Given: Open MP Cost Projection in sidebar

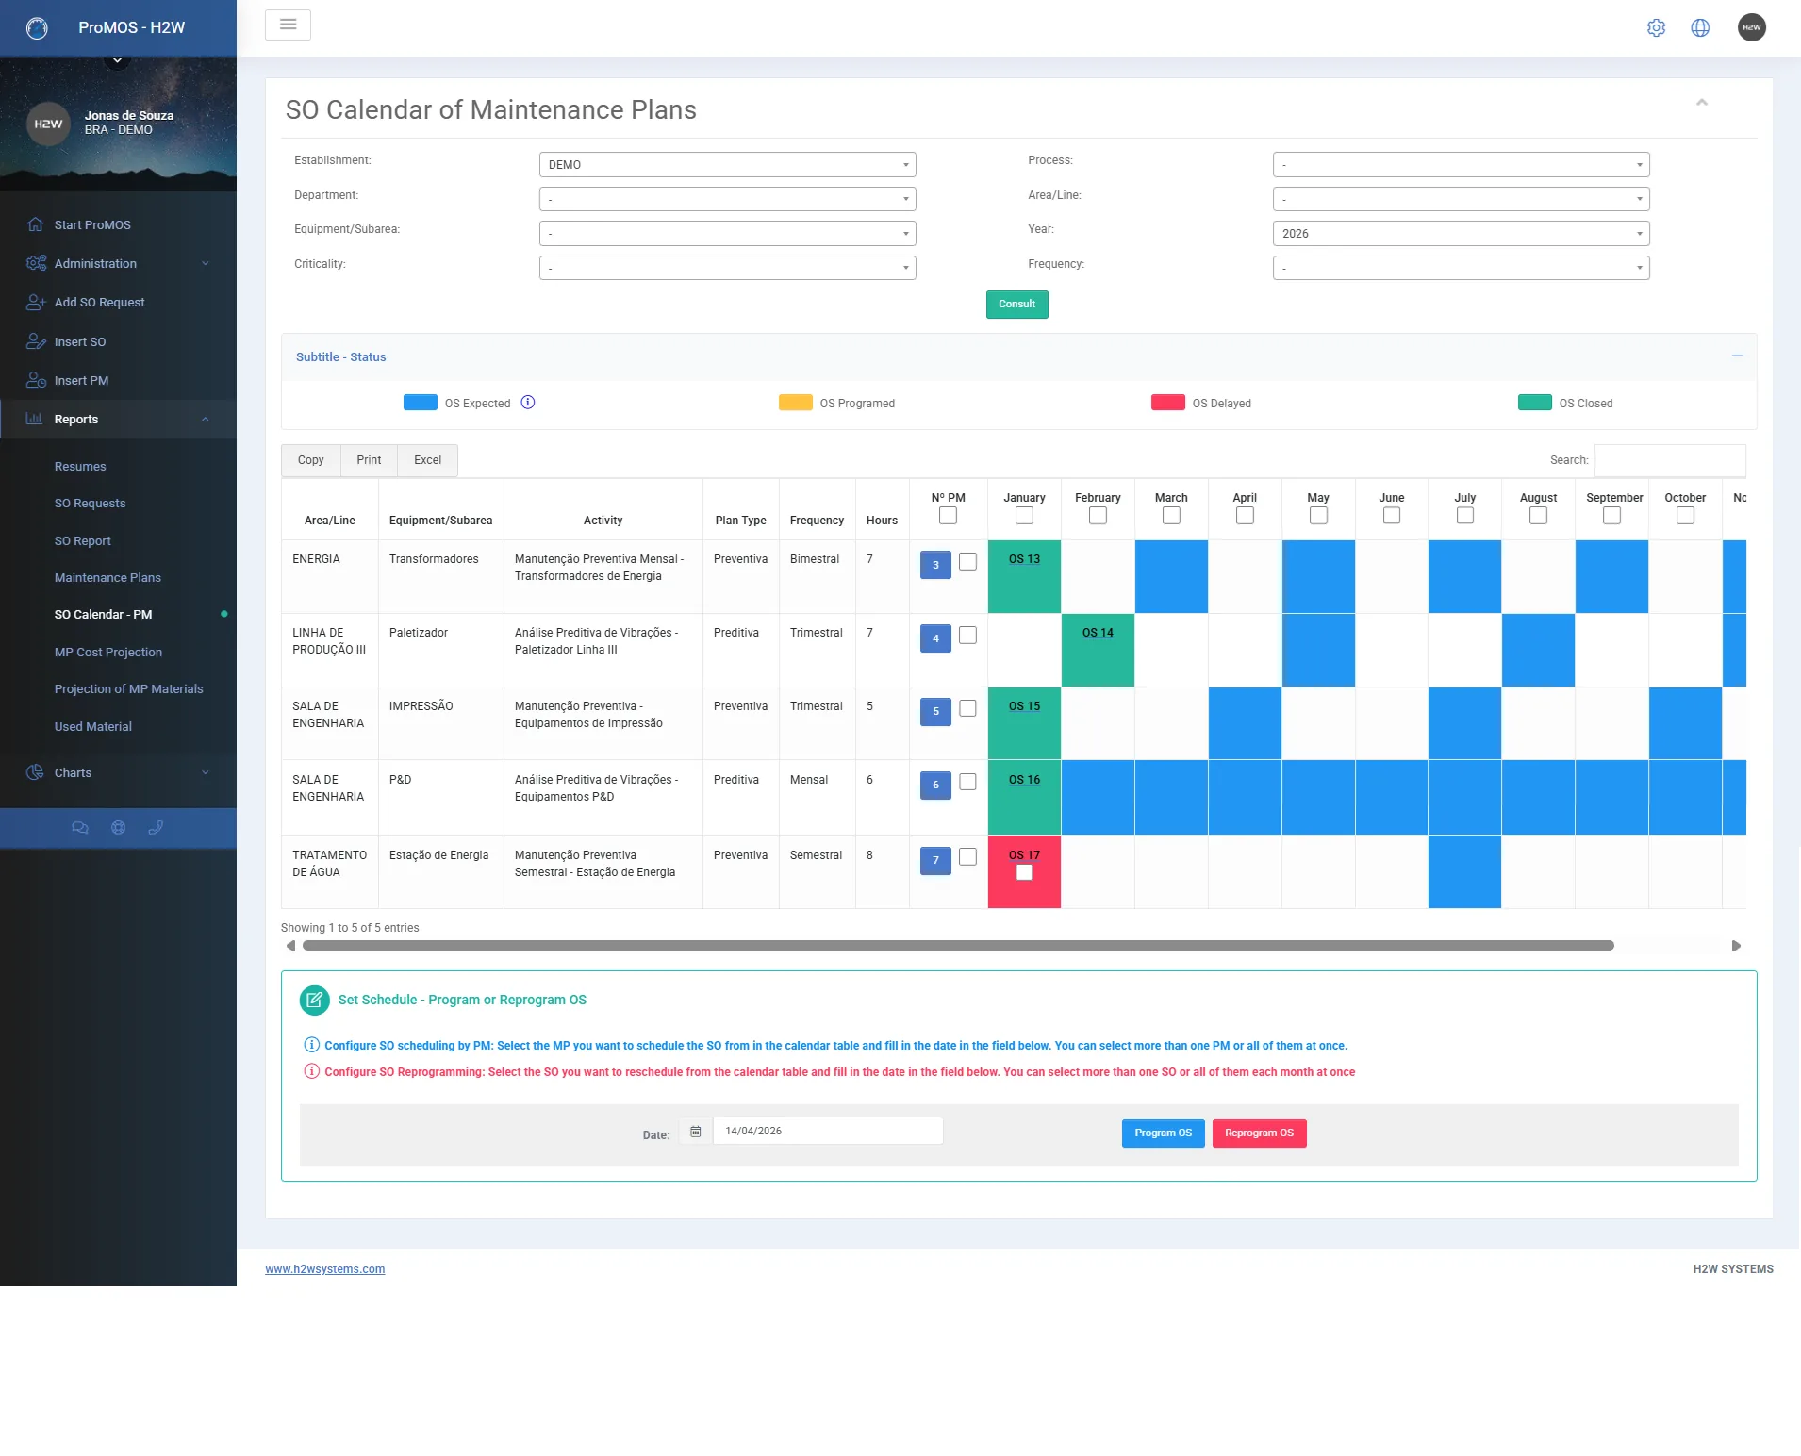Looking at the screenshot, I should [x=108, y=653].
